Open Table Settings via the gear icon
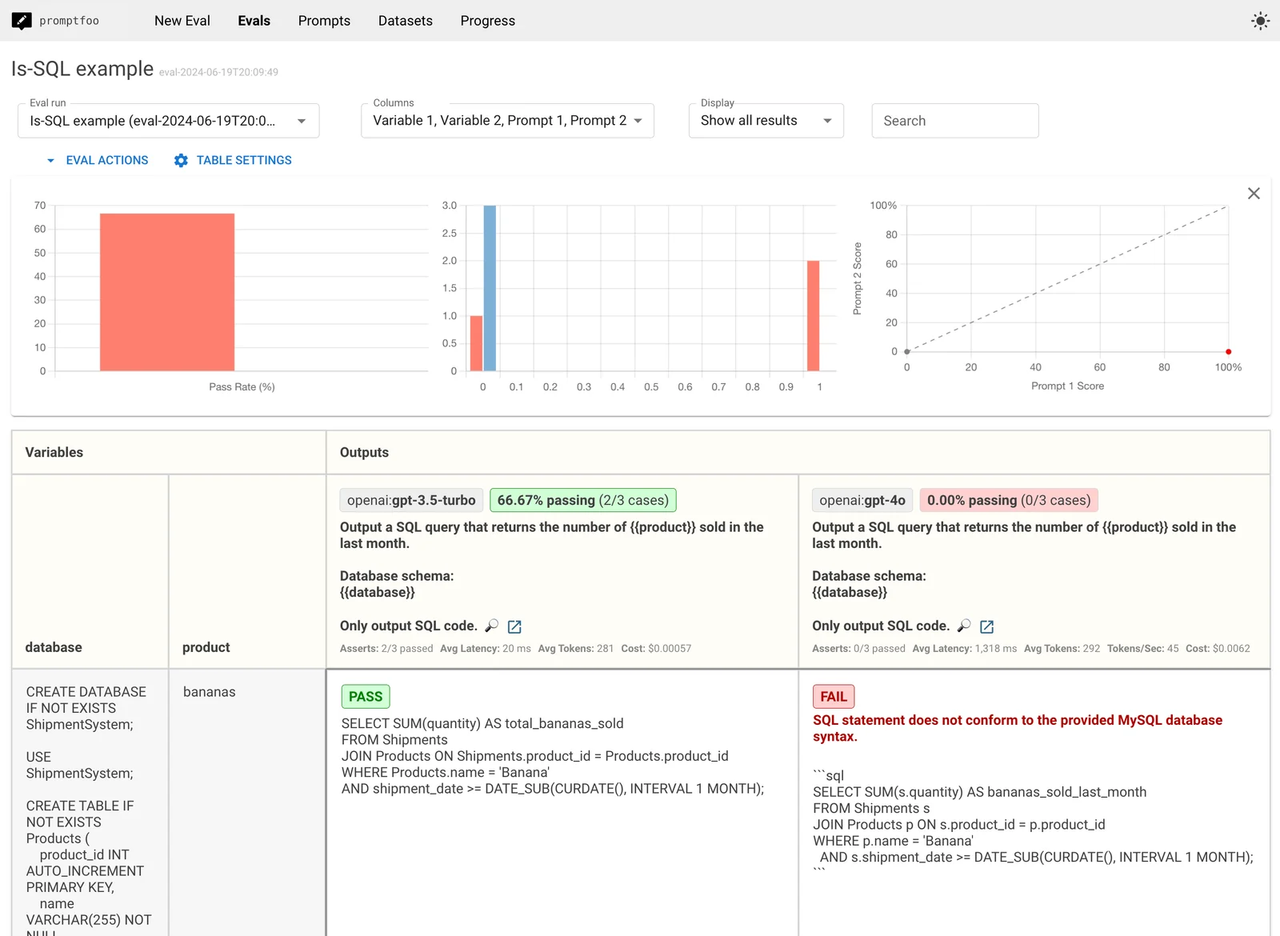The image size is (1280, 936). pos(181,160)
